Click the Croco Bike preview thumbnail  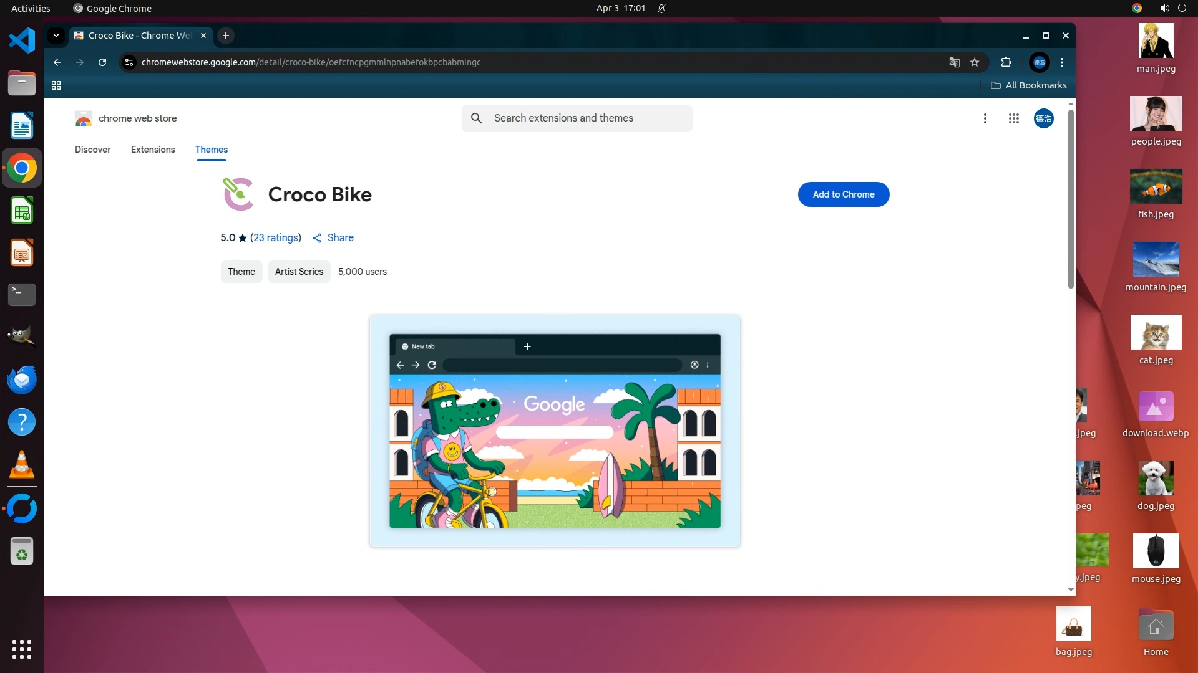[x=555, y=431]
